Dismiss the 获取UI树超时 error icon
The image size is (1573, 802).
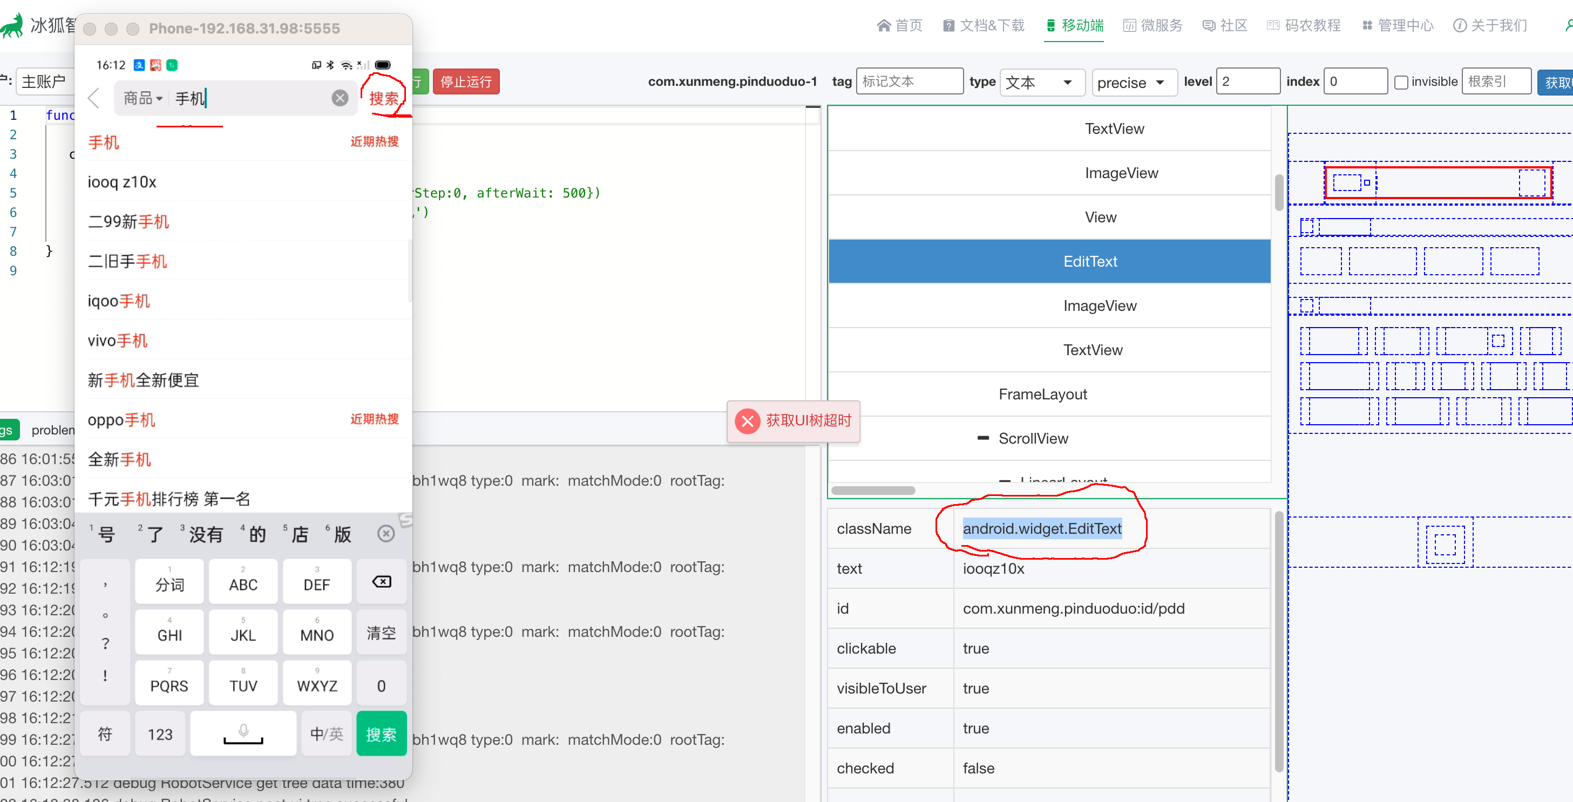[x=748, y=421]
